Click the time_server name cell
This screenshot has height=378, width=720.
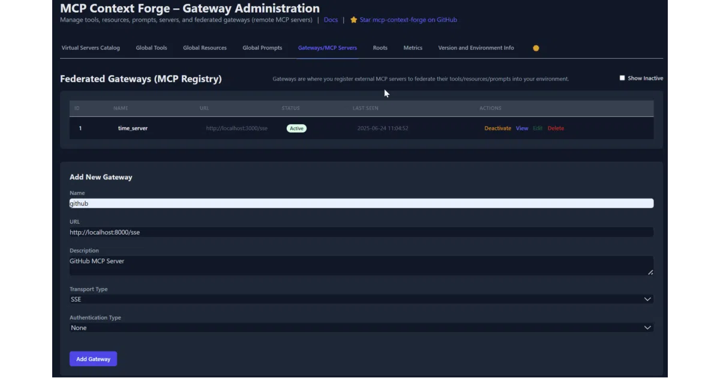point(133,128)
